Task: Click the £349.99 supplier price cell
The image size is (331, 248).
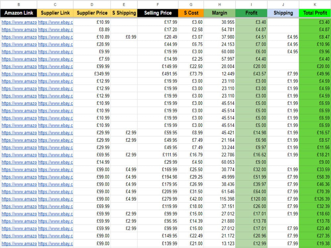Action: pyautogui.click(x=92, y=74)
